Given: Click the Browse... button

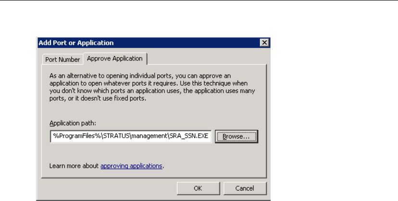Looking at the screenshot, I should point(236,137).
